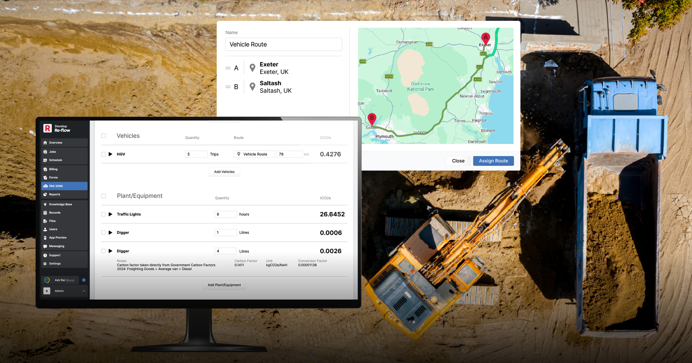692x363 pixels.
Task: Click the Billing icon in sidebar
Action: [45, 169]
